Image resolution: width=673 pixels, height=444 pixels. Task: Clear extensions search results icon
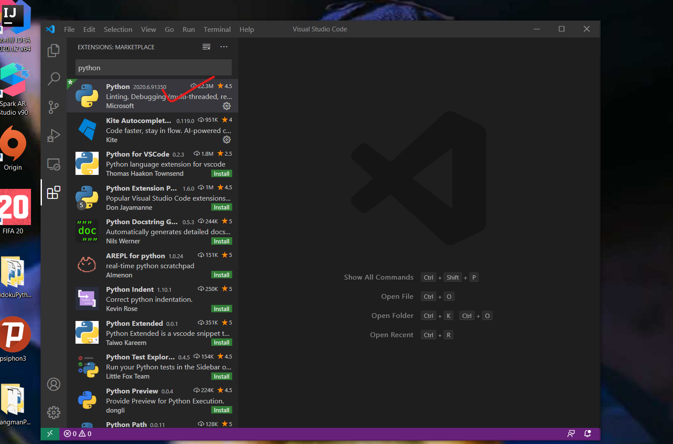click(206, 47)
